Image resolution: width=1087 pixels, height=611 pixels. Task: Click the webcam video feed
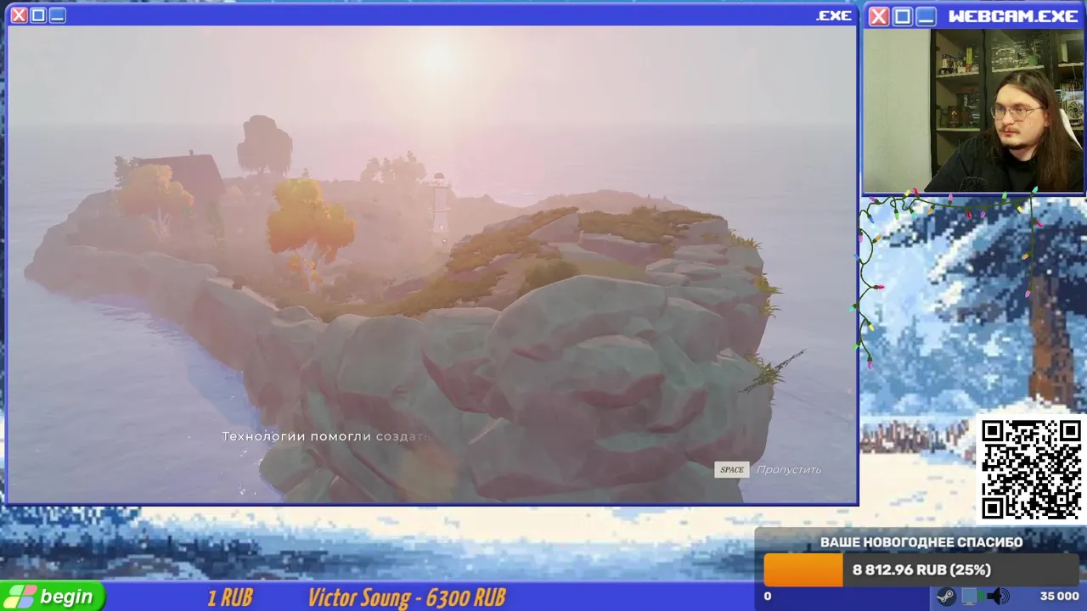click(974, 111)
